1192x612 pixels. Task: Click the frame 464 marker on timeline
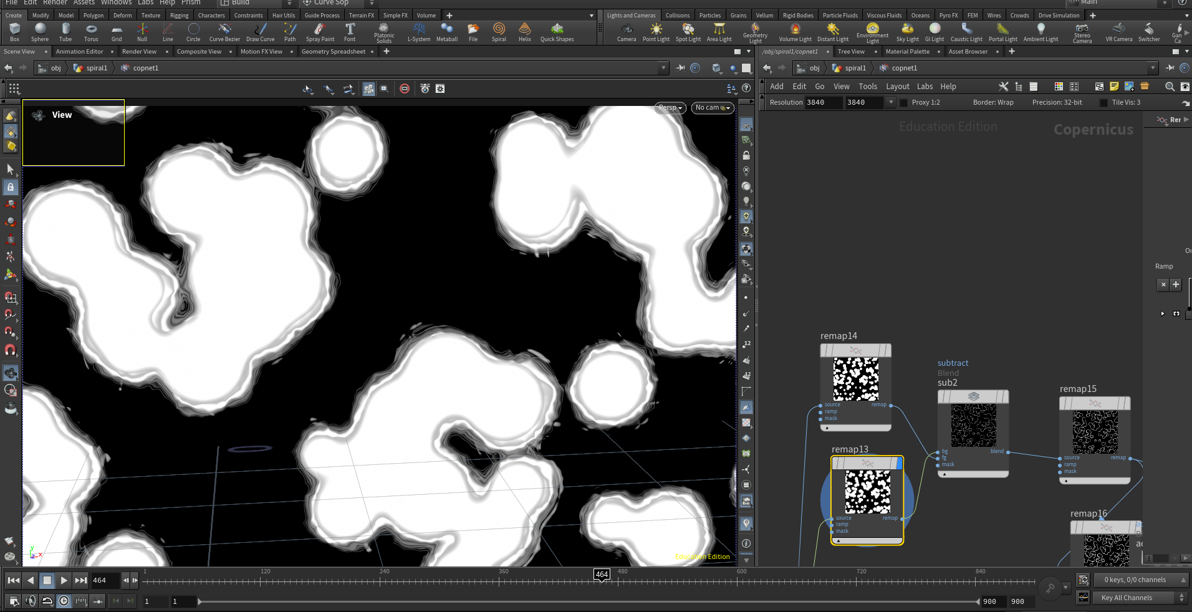pos(602,575)
